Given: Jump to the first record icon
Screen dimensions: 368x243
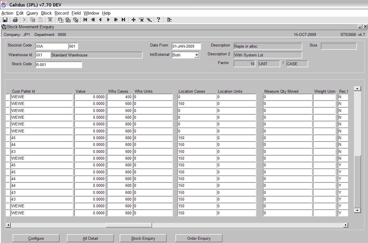Looking at the screenshot, I should (85, 20).
